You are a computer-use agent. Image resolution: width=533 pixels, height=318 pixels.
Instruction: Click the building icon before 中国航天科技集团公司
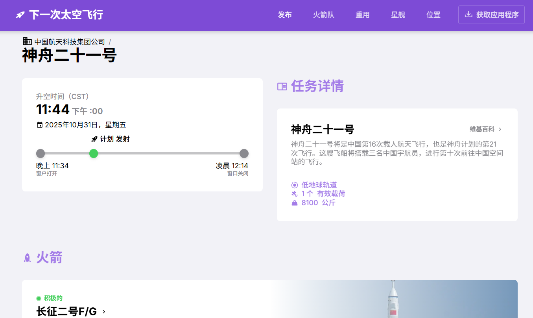point(27,41)
